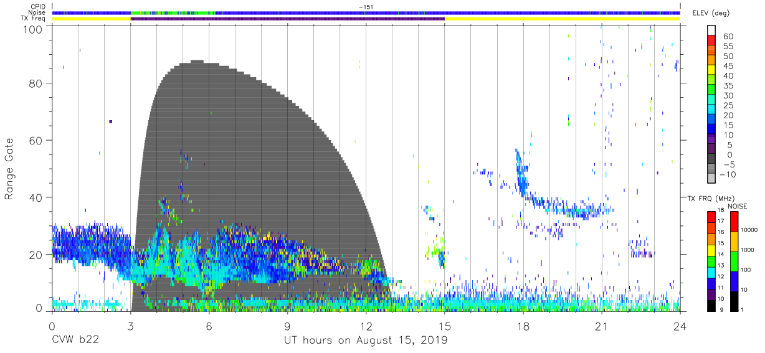Click the 18 tick label on UT hours axis
The width and height of the screenshot is (765, 353).
coord(523,327)
